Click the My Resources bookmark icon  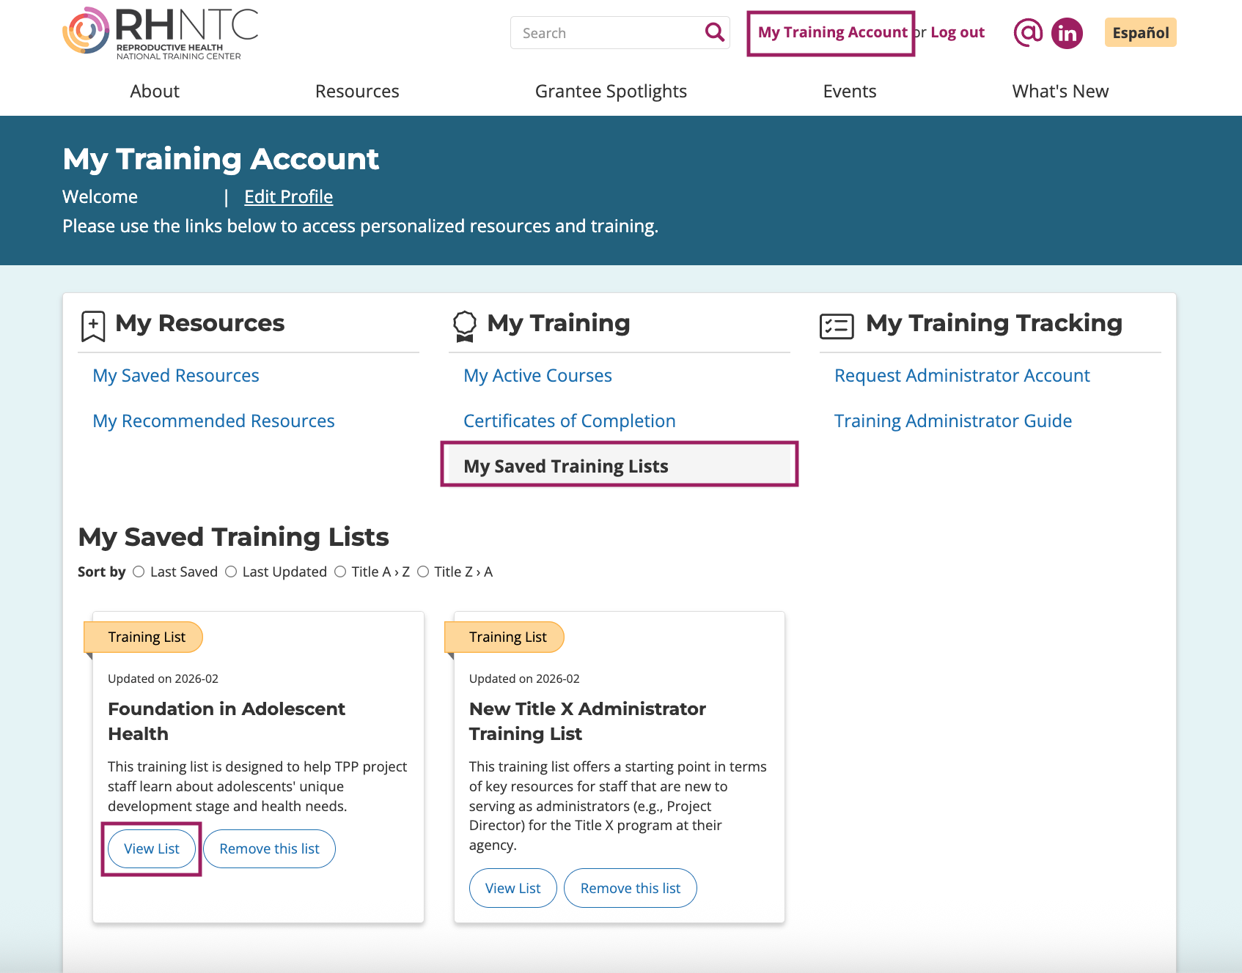92,325
